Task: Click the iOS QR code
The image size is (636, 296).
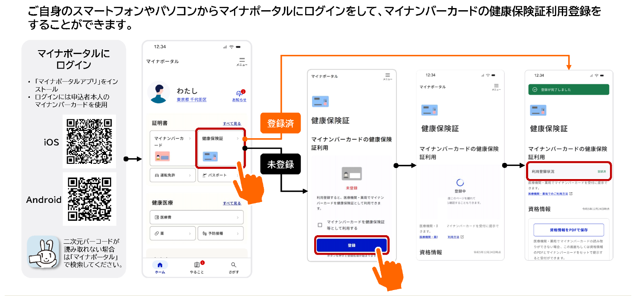Action: coord(90,142)
